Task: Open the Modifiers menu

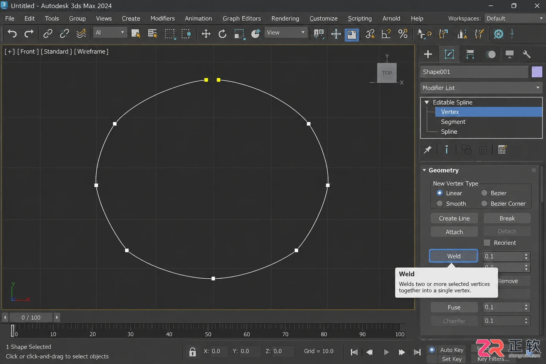Action: point(163,19)
